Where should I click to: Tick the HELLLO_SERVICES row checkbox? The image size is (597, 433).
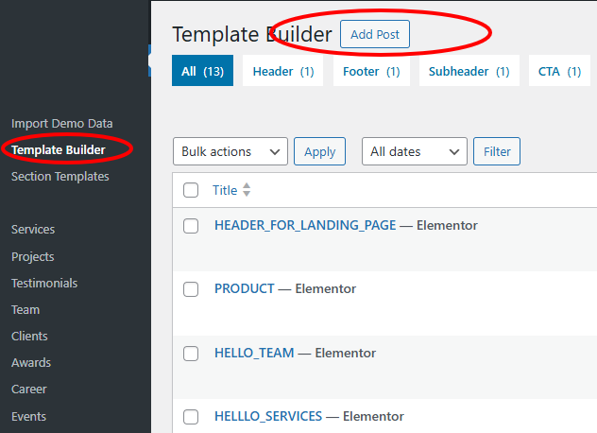point(191,417)
